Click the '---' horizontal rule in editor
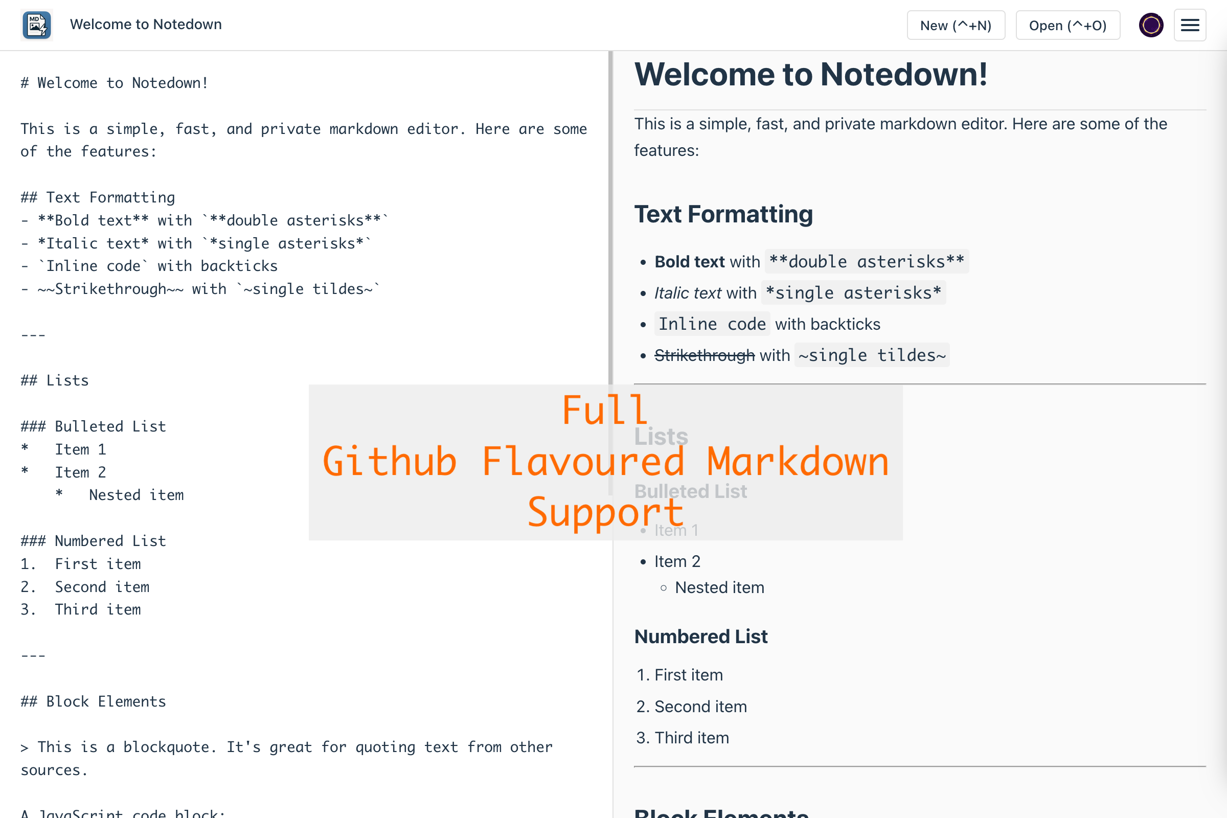This screenshot has width=1227, height=818. pyautogui.click(x=32, y=334)
